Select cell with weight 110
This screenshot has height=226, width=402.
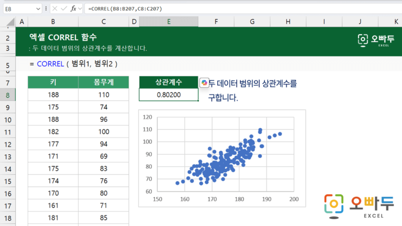pyautogui.click(x=104, y=95)
